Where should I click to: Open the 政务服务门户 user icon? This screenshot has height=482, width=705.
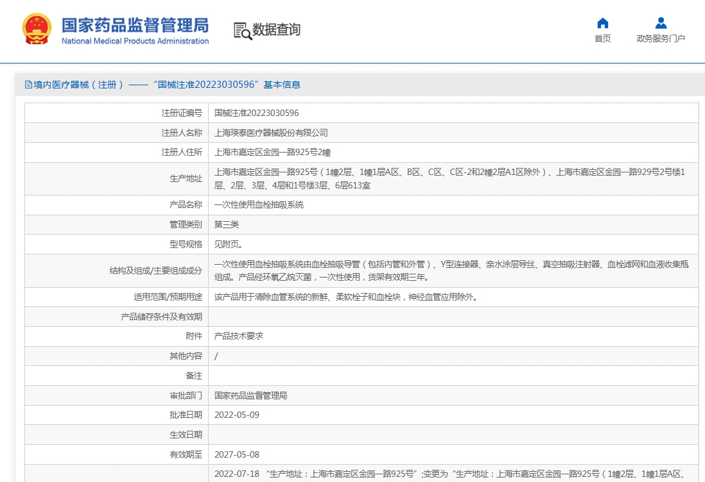(661, 23)
